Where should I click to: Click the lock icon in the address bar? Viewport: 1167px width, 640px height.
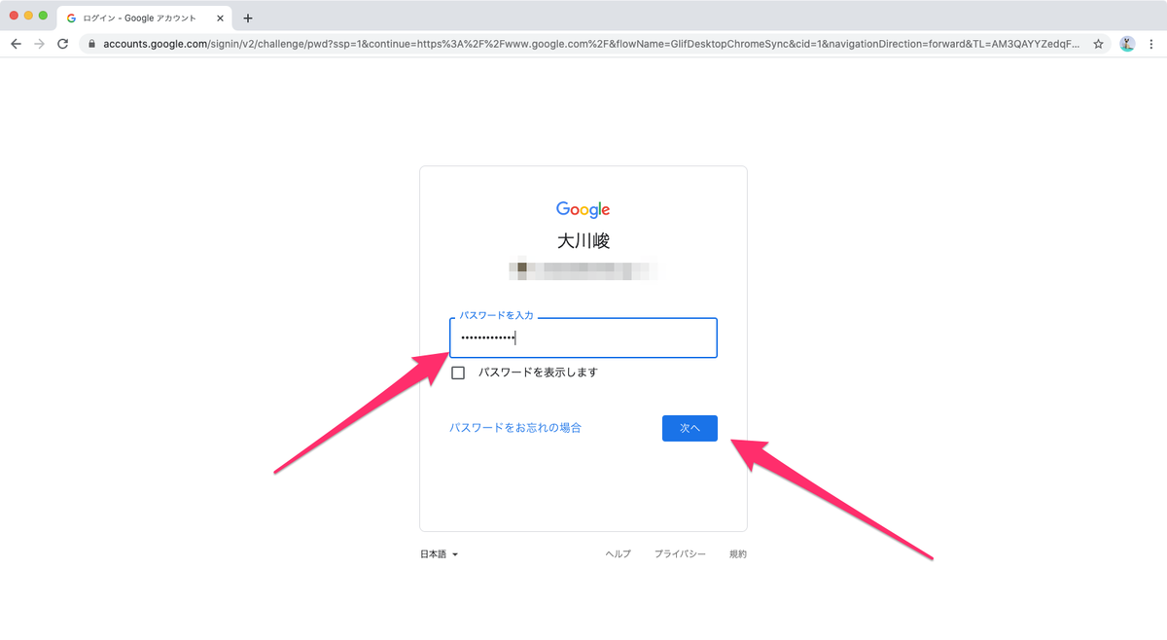tap(91, 44)
